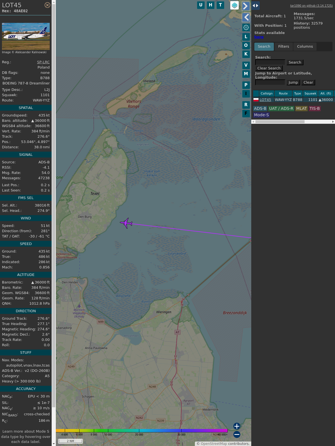Click the Search button
Image resolution: width=335 pixels, height=446 pixels.
[295, 62]
